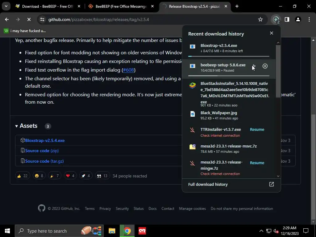
Task: Close the Download - BeeBEEP tab
Action: pos(79,6)
